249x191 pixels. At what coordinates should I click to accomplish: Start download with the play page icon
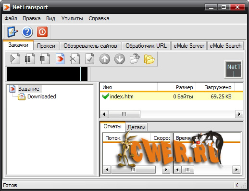[15, 59]
